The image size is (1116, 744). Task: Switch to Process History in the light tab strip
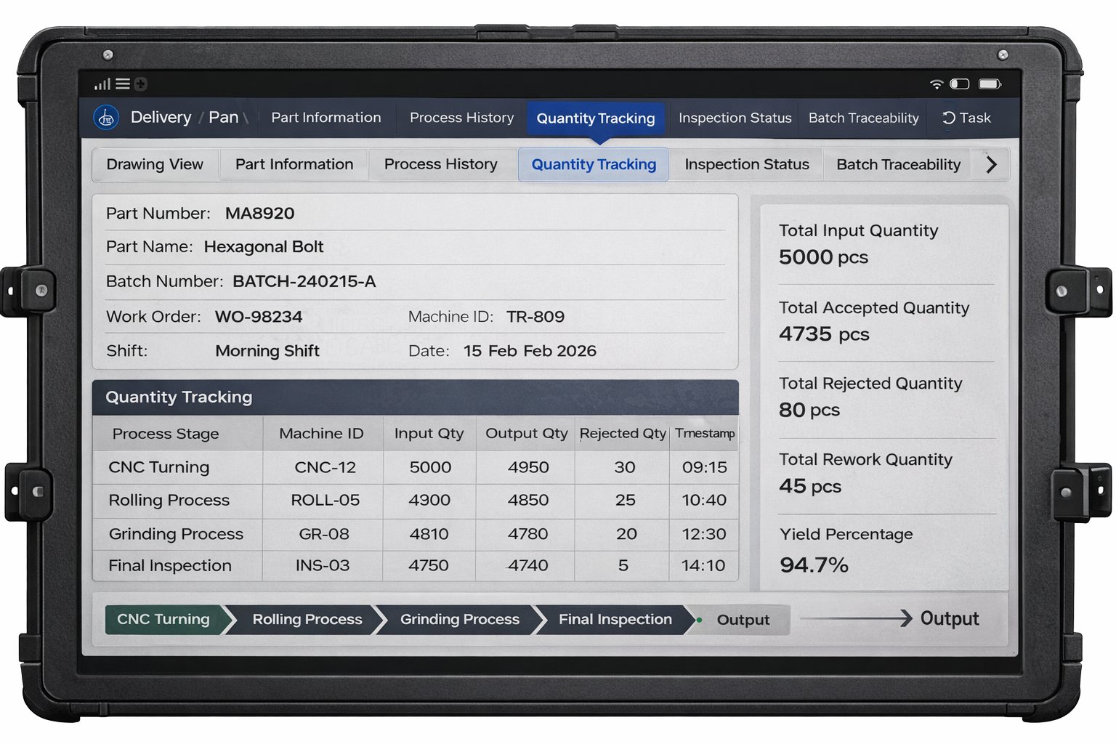pos(441,164)
